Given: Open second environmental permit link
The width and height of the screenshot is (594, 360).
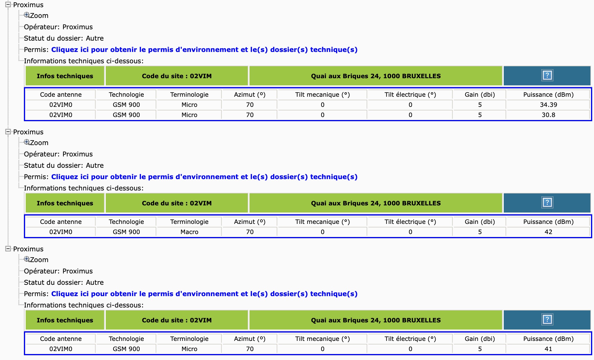Looking at the screenshot, I should (204, 177).
